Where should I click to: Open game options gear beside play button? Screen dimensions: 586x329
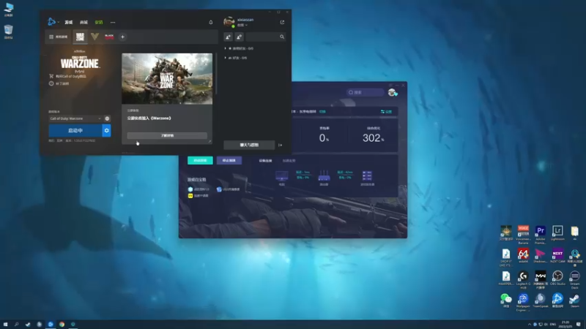[x=106, y=131]
